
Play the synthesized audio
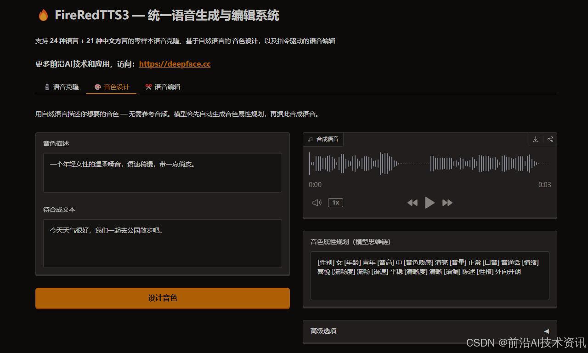430,203
